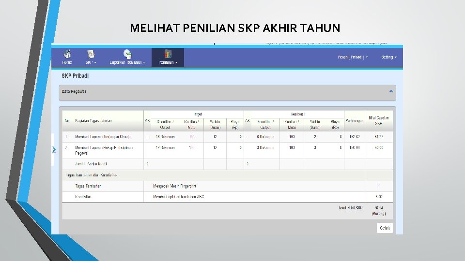Screen dimensions: 465x261
Task: Open the Penilaian dropdown menu
Action: point(168,62)
